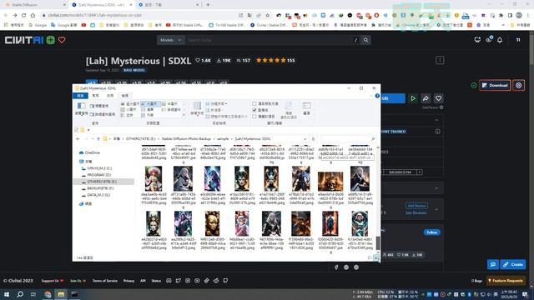Click the pink-haired anime girl thumbnail
Screen dimensions: 534x300
(154, 178)
